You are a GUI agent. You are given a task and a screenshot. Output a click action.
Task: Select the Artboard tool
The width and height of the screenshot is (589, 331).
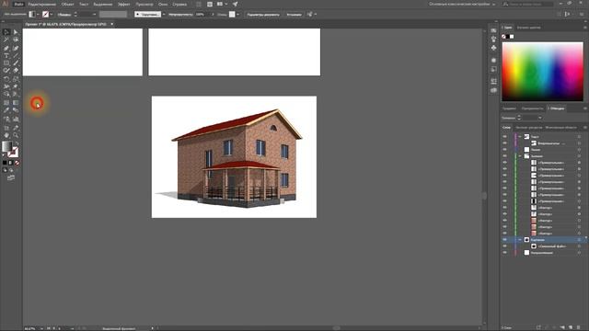[6, 128]
